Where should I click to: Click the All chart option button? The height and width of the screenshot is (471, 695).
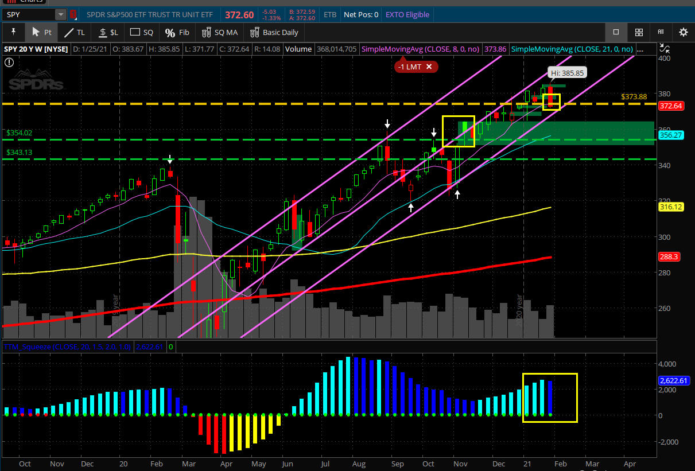[661, 32]
